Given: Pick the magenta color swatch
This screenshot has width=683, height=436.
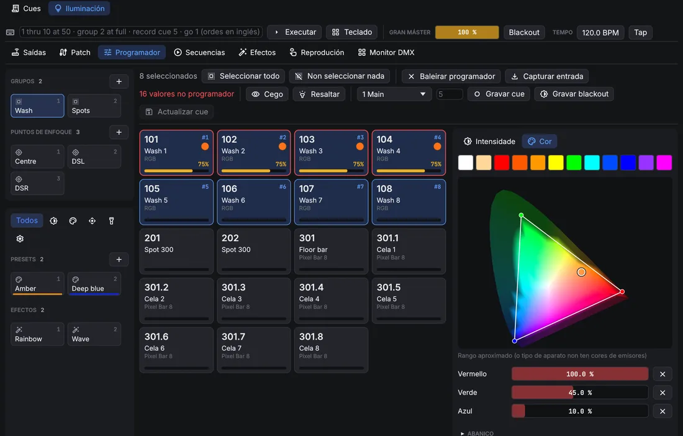Looking at the screenshot, I should pos(664,163).
